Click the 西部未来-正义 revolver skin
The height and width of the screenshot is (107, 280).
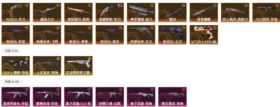click(x=141, y=35)
